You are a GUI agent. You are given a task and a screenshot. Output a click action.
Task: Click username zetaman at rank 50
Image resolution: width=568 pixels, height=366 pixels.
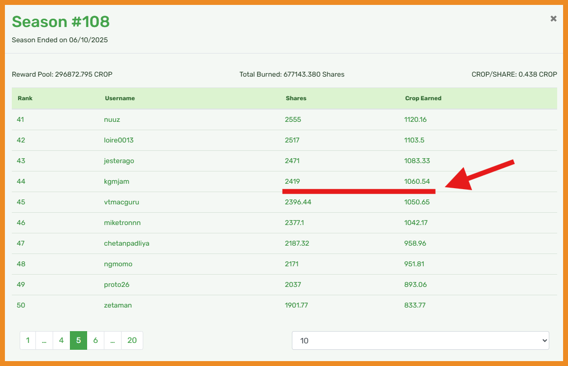click(x=118, y=305)
